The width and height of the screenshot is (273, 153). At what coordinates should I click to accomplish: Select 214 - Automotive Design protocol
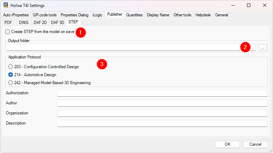coord(10,75)
